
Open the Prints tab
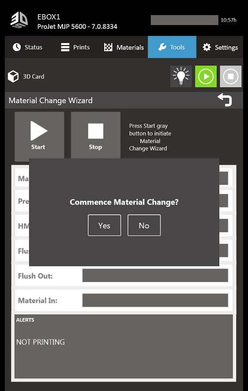tap(75, 47)
